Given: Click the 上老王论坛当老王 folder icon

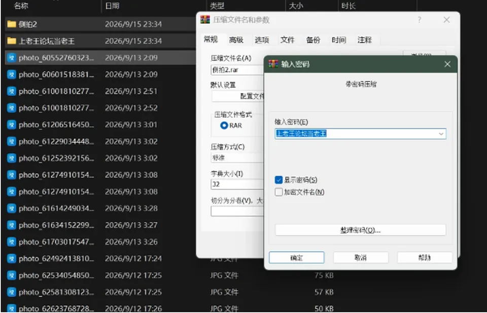Looking at the screenshot, I should pyautogui.click(x=12, y=41).
